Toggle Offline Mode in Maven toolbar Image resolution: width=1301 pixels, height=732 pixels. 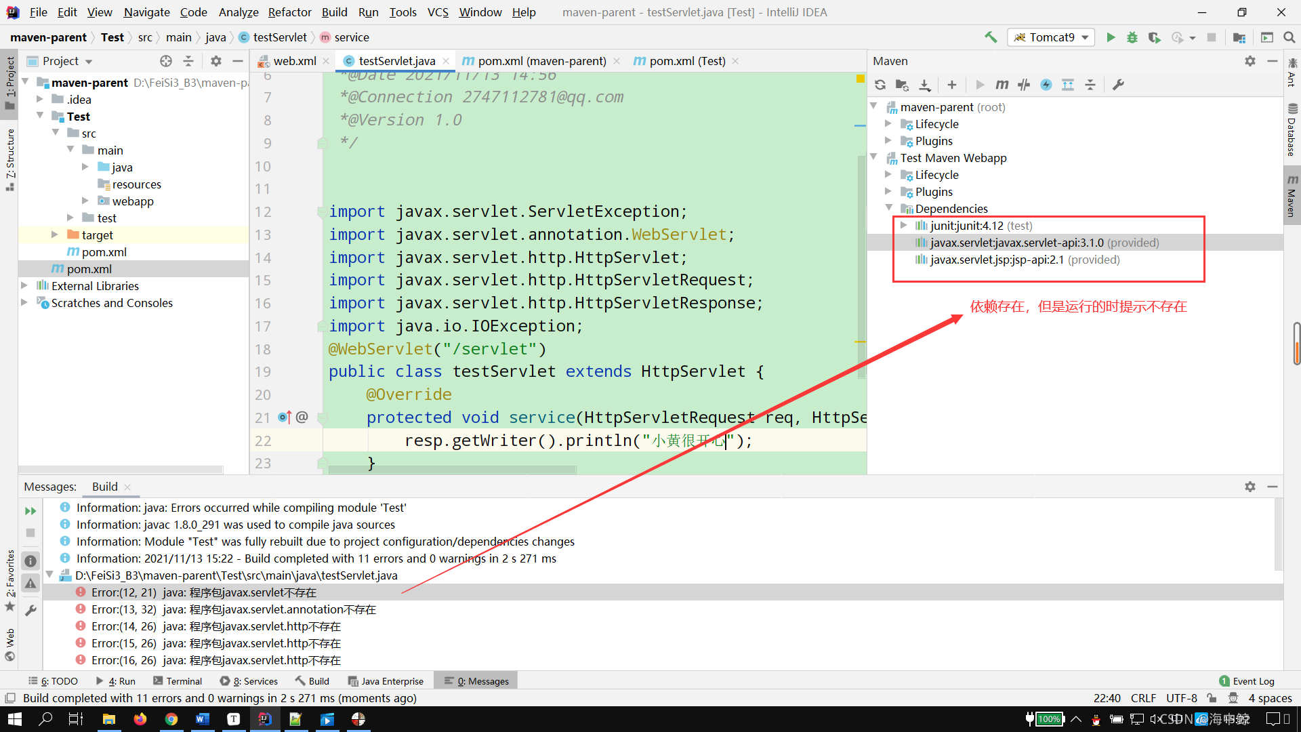coord(1024,85)
